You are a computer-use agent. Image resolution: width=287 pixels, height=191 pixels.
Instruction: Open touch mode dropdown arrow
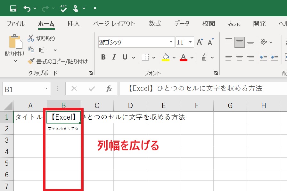84,8
